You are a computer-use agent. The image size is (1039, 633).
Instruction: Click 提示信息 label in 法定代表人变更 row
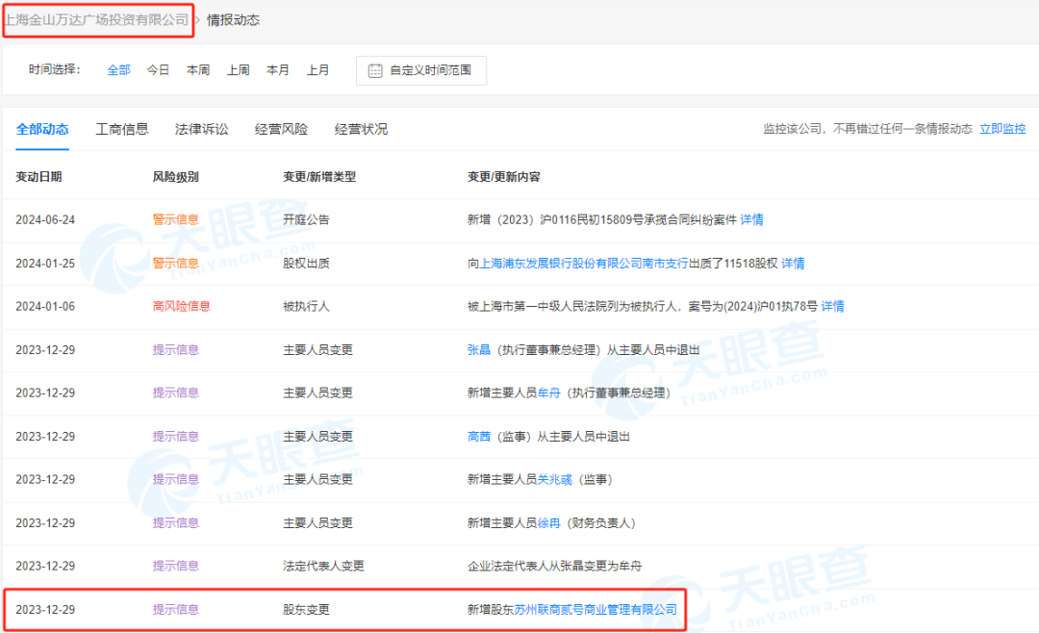[176, 566]
